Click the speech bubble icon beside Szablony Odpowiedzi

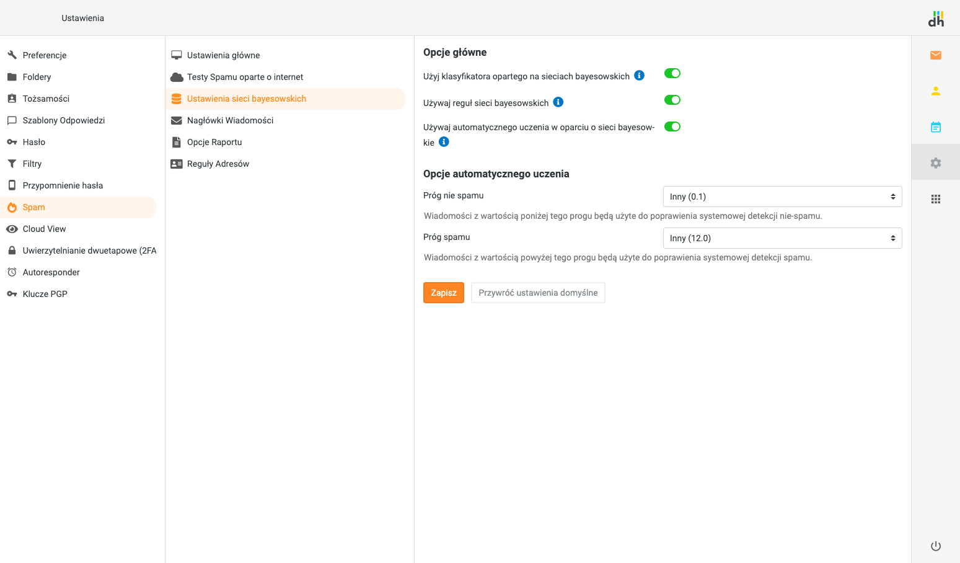pyautogui.click(x=12, y=120)
